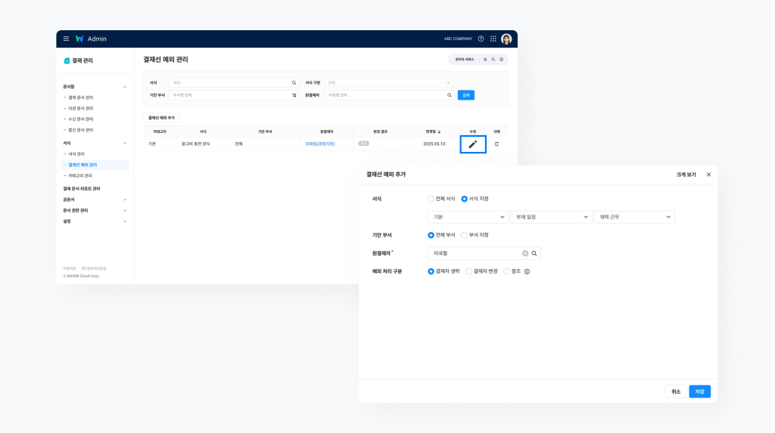Expand the 재택 근무 dropdown
This screenshot has height=433, width=775.
(634, 217)
